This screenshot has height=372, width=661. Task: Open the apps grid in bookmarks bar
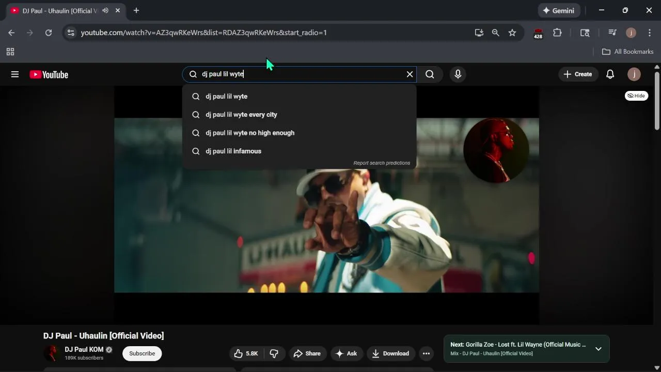tap(10, 52)
